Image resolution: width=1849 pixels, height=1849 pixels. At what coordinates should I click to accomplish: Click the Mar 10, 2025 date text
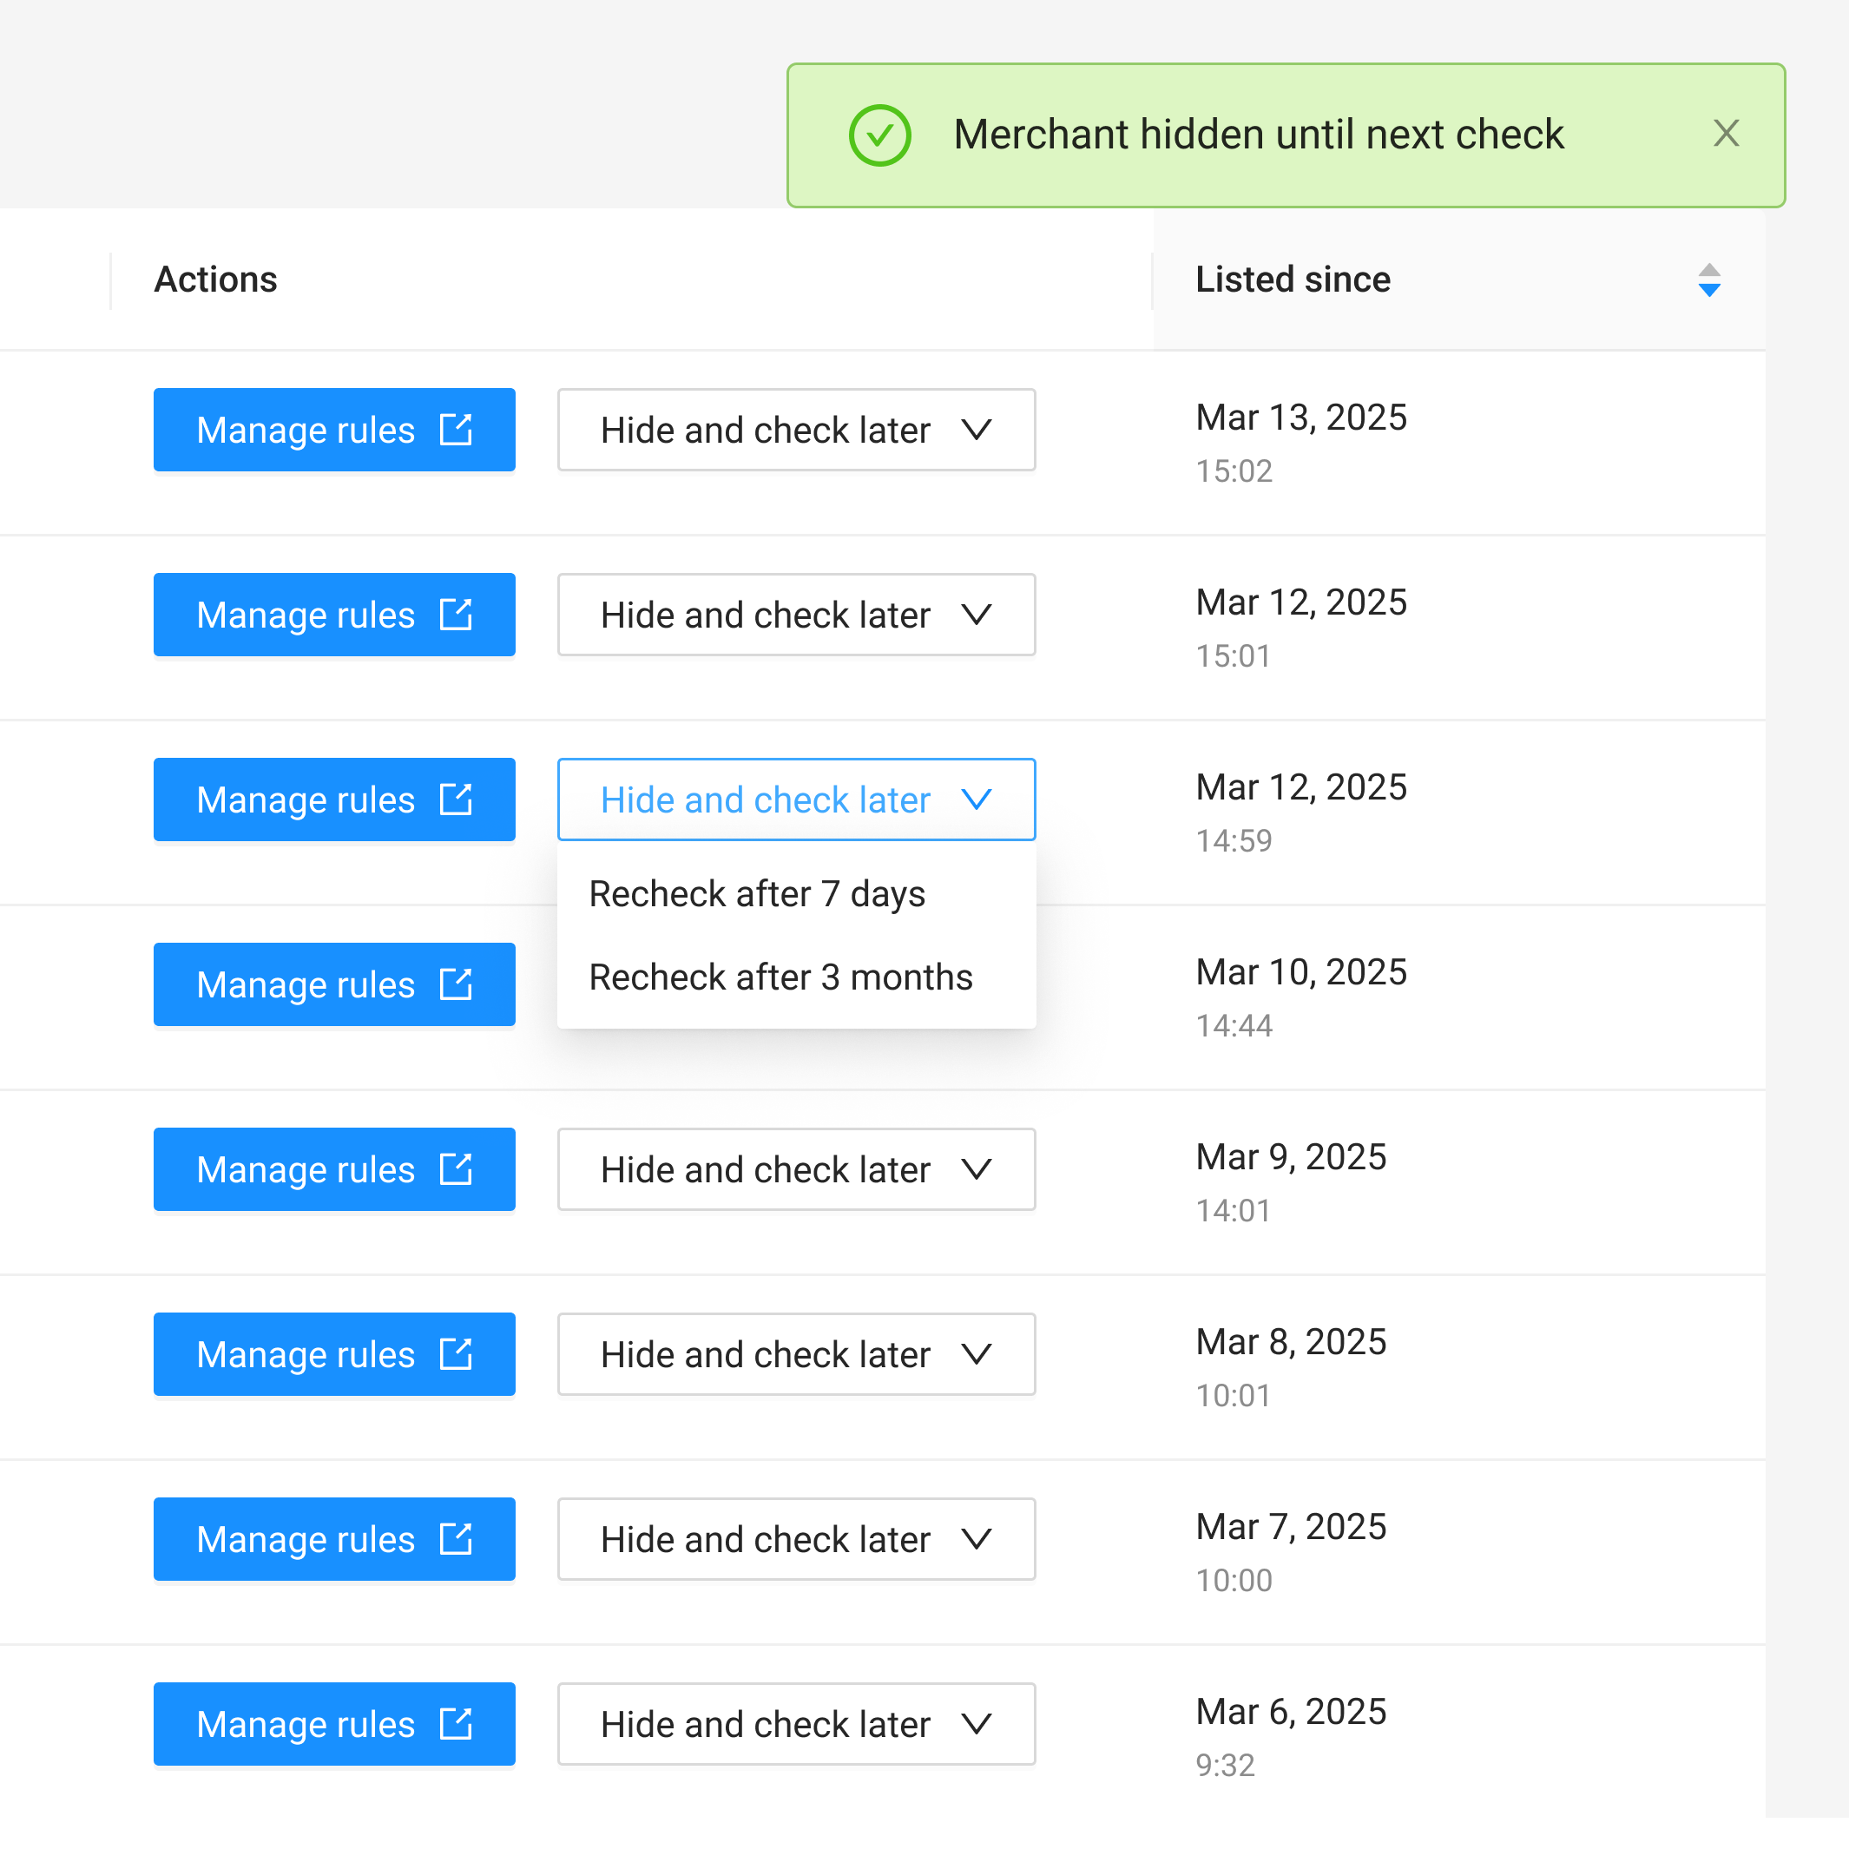pos(1300,971)
